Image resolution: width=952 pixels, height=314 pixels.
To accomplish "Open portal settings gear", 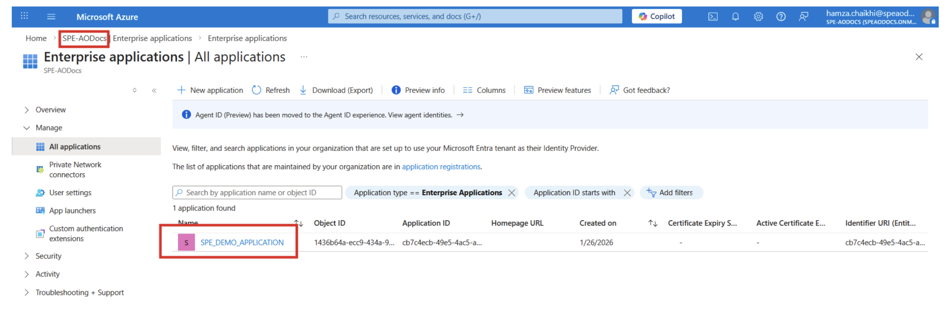I will click(x=758, y=17).
